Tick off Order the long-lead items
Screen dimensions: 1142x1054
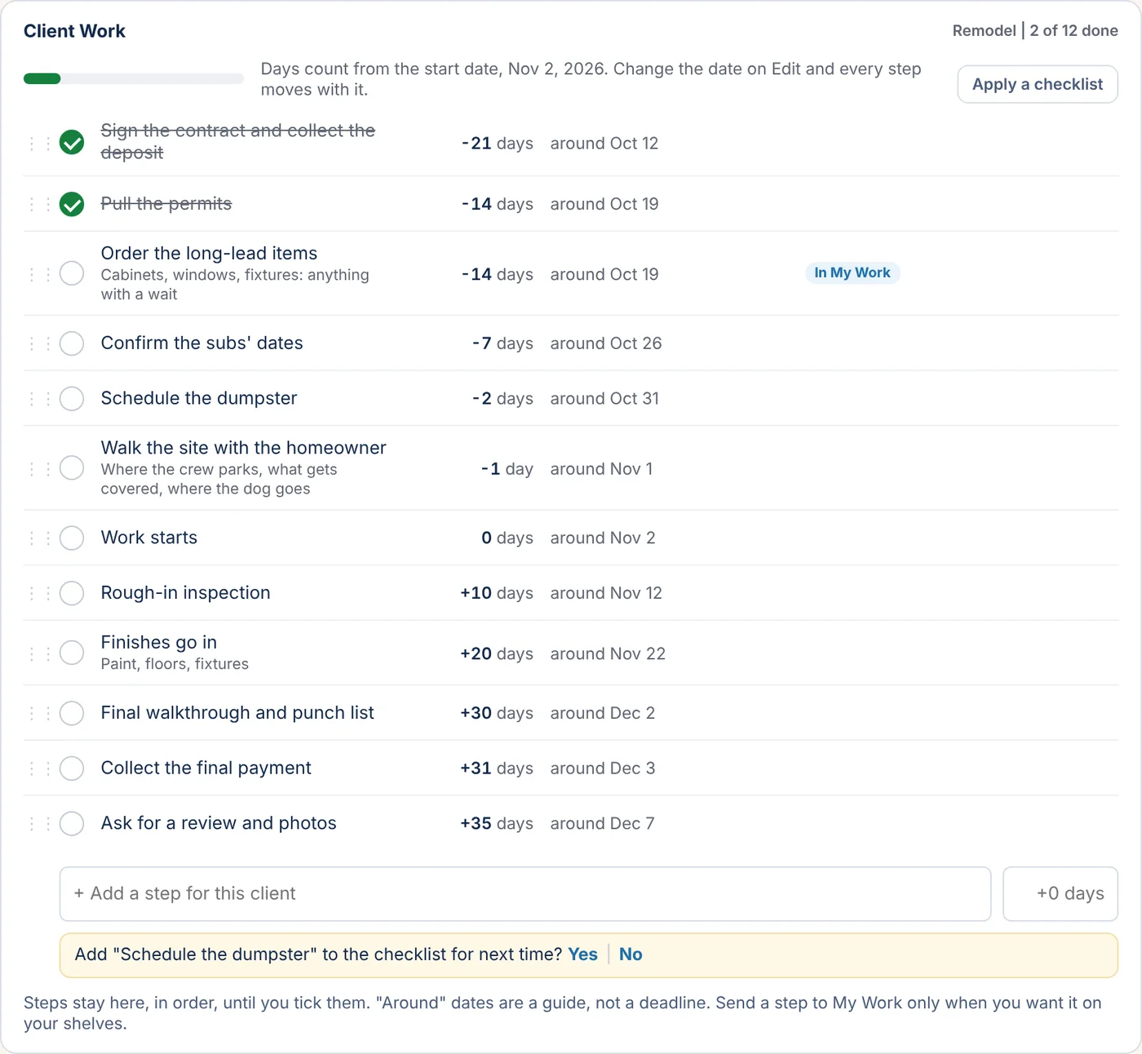tap(72, 273)
